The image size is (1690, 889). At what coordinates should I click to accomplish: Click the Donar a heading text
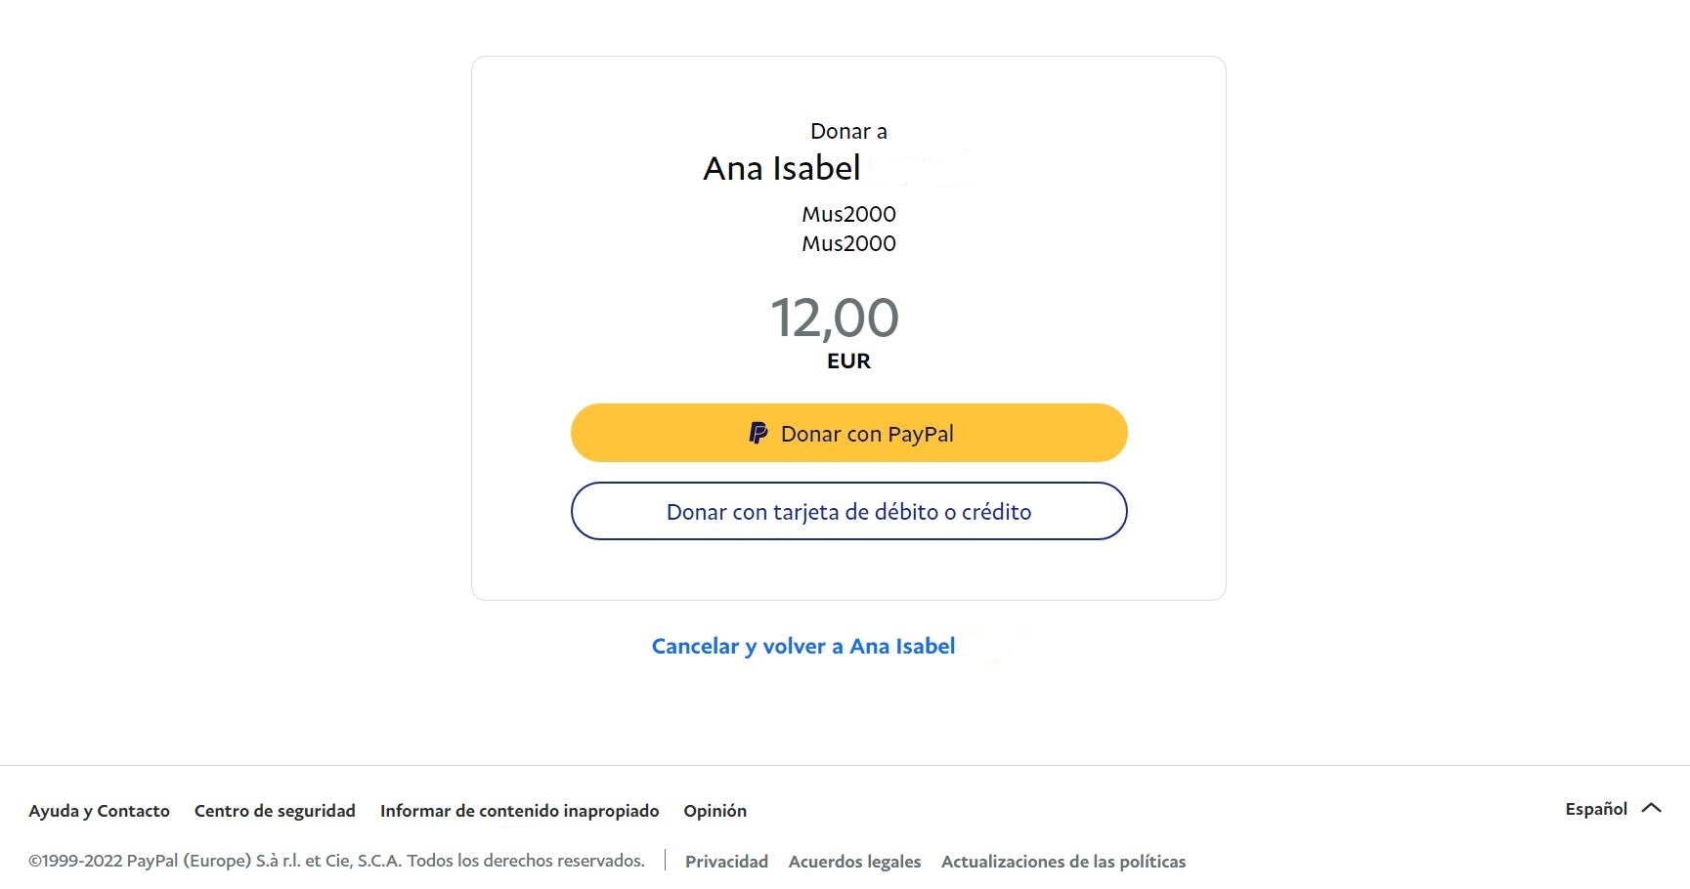click(x=848, y=131)
